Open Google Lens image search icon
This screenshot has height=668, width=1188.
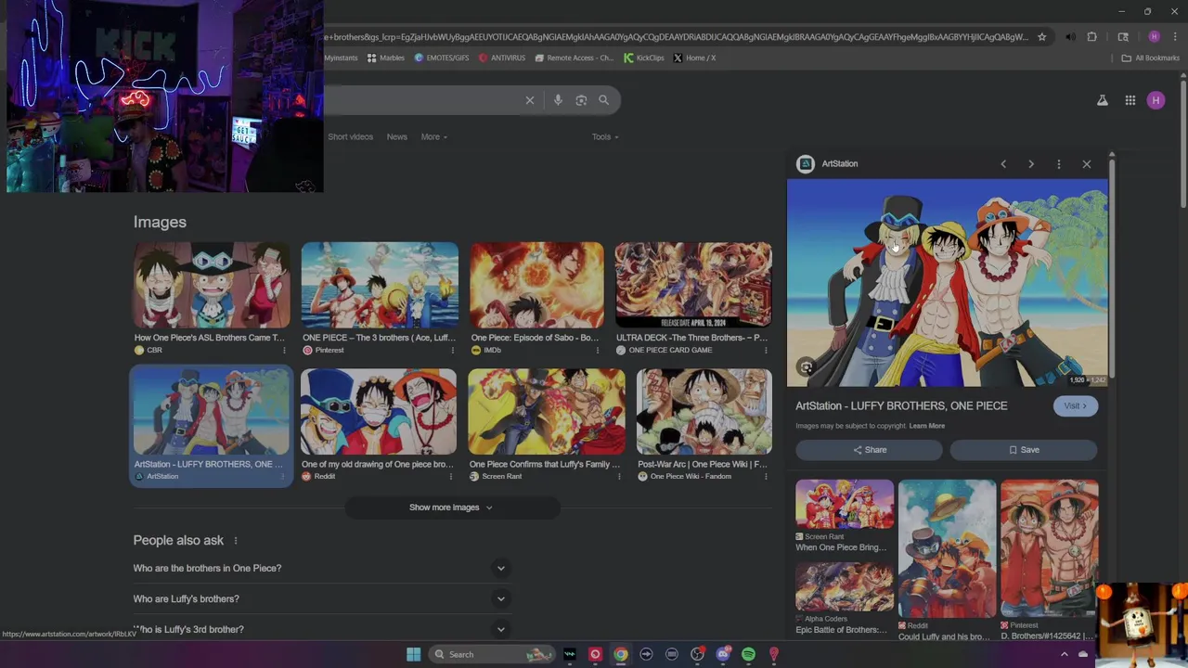(581, 100)
